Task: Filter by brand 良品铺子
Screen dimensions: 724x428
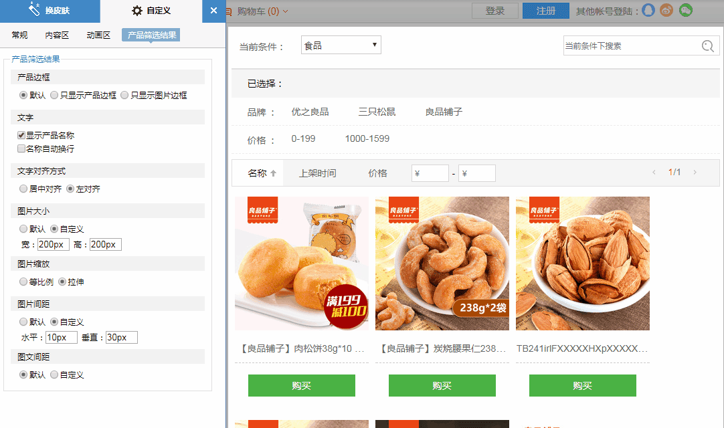Action: tap(444, 112)
